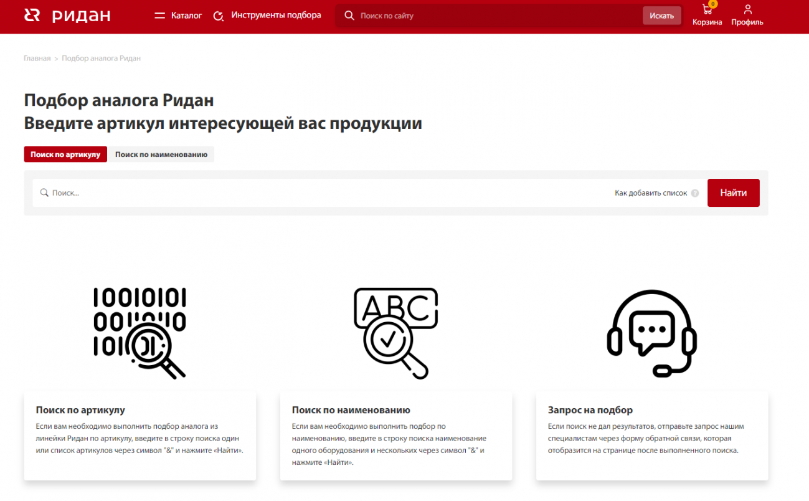
Task: Click the Ридан logo
Action: [67, 16]
